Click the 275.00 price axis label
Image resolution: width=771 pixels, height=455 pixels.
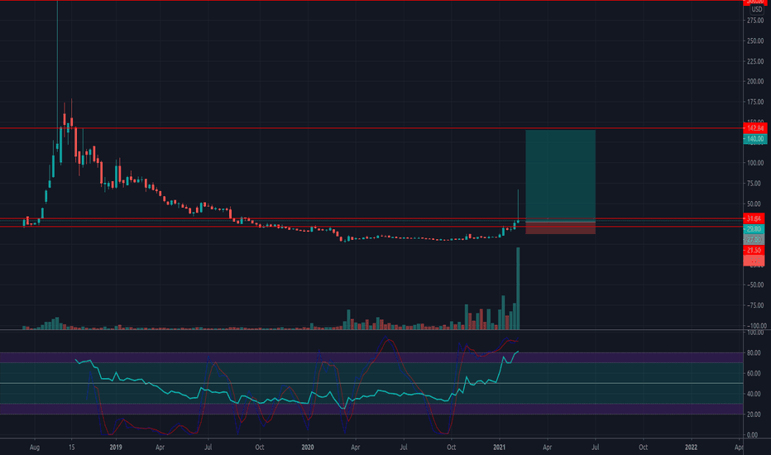pos(755,21)
